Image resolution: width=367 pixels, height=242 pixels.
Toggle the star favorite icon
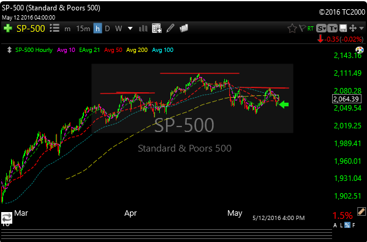[x=292, y=29]
